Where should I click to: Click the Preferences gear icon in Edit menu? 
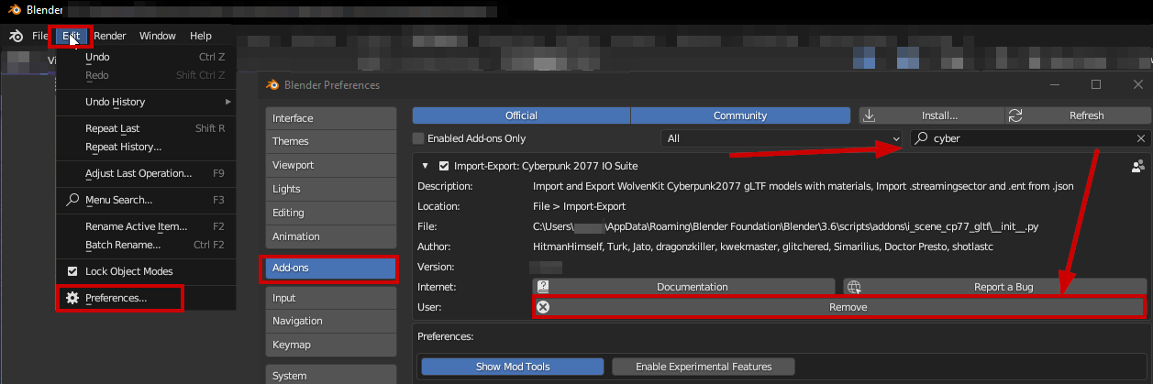click(72, 298)
